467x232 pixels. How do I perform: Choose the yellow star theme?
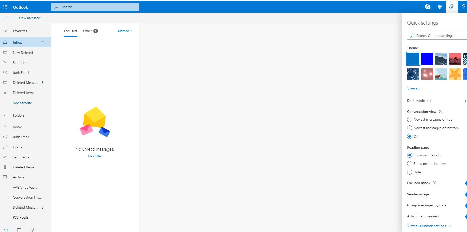pos(455,74)
